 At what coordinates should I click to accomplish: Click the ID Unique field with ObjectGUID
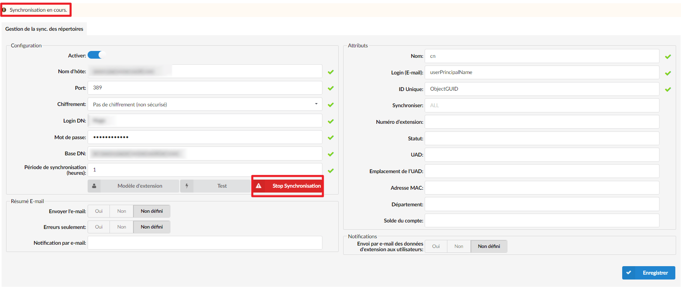[x=542, y=89]
